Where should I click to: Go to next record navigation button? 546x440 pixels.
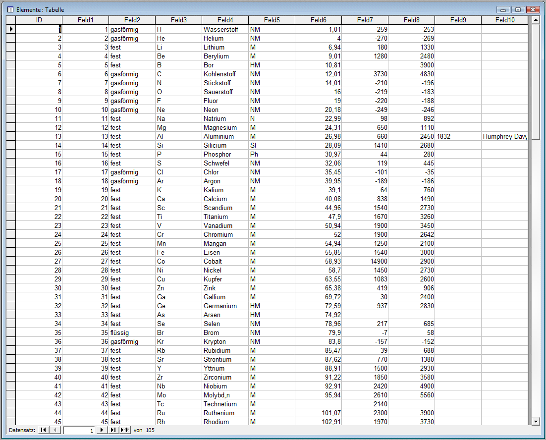tap(102, 430)
